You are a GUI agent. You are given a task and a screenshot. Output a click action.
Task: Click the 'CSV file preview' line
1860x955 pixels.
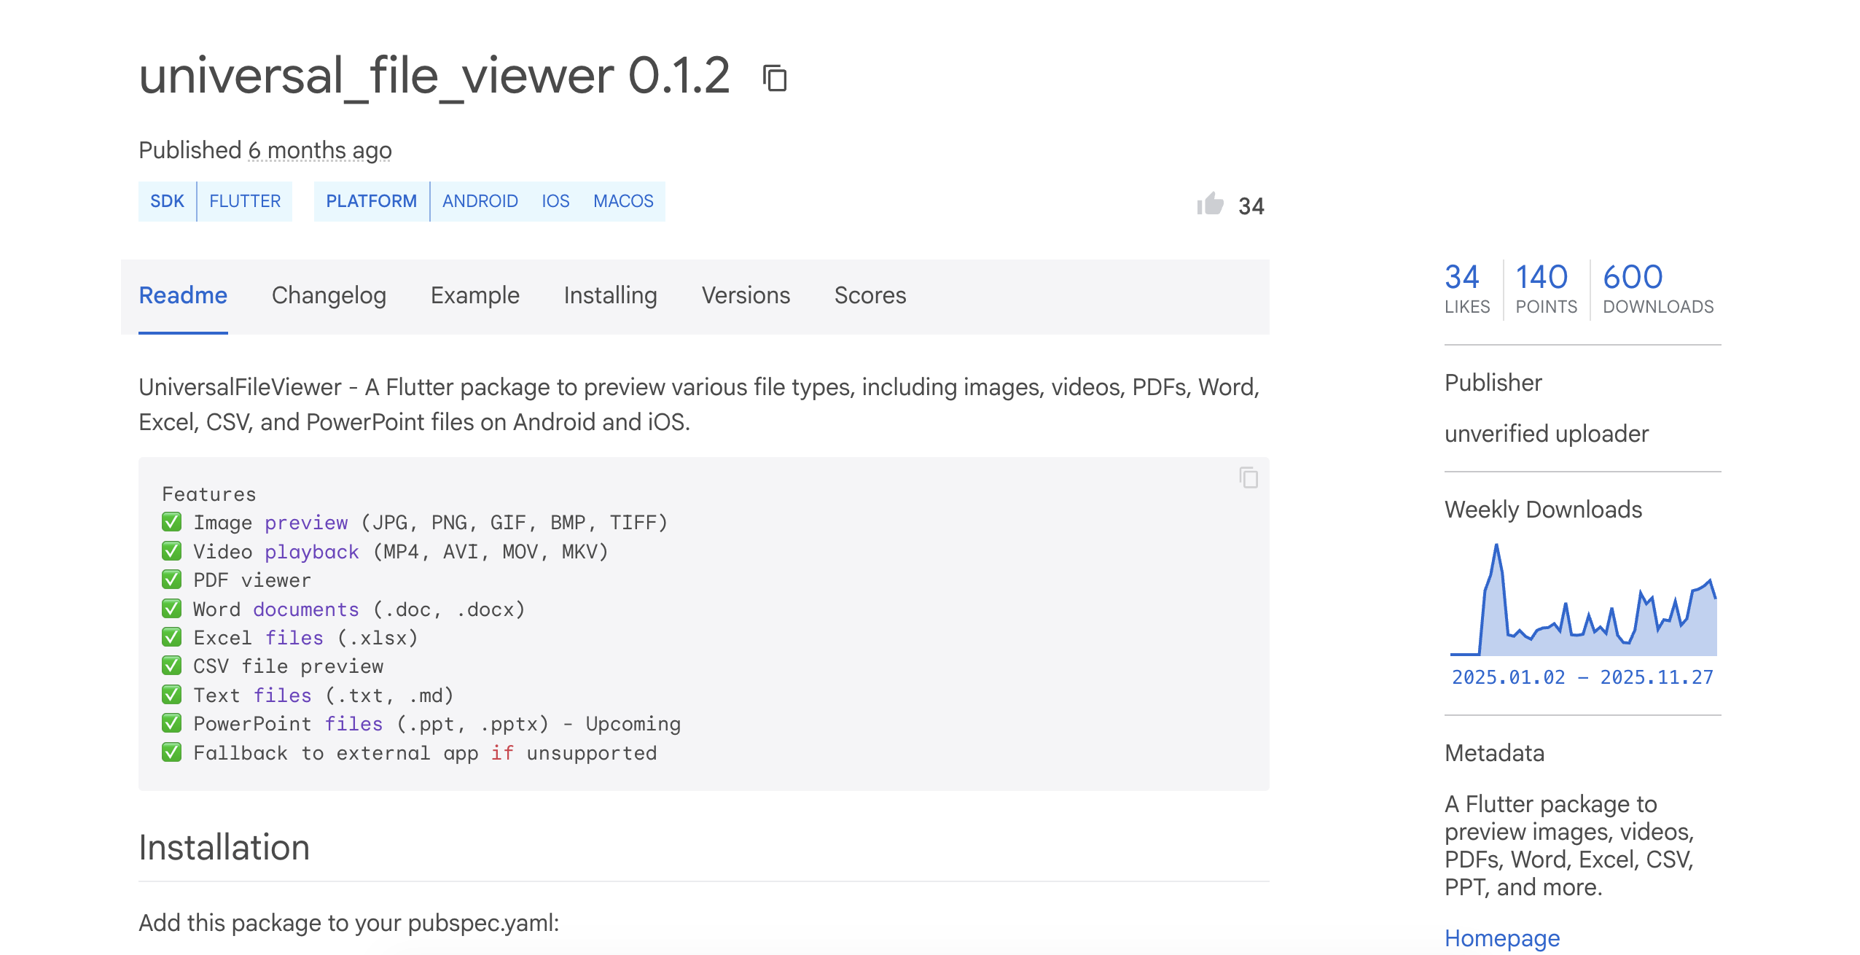coord(273,666)
